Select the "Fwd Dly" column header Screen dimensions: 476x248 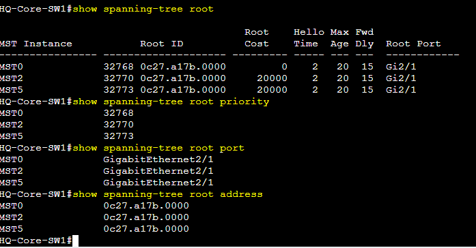[x=364, y=38]
